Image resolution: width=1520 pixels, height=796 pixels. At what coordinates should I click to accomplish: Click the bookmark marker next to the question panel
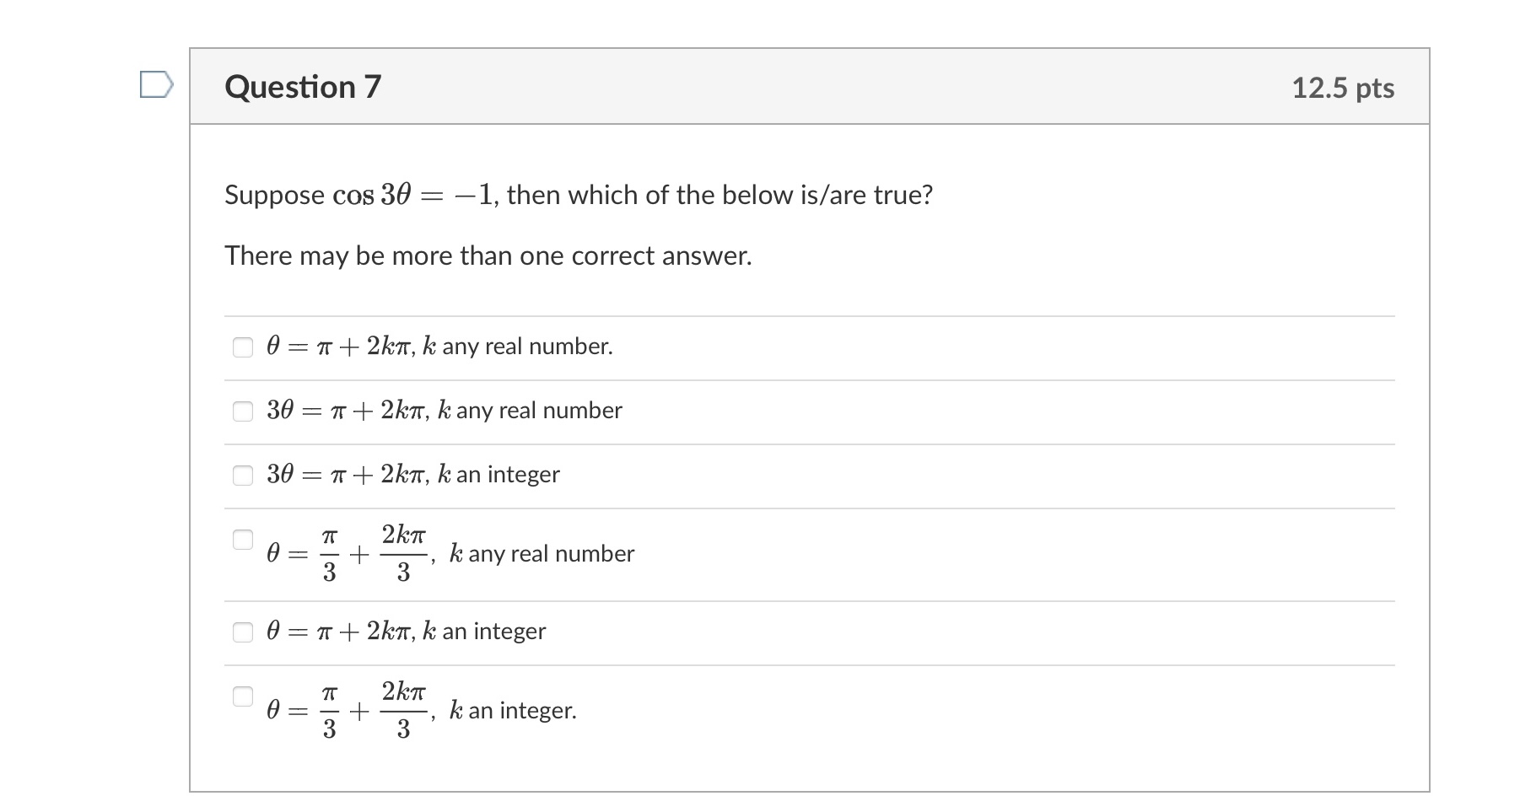coord(158,85)
